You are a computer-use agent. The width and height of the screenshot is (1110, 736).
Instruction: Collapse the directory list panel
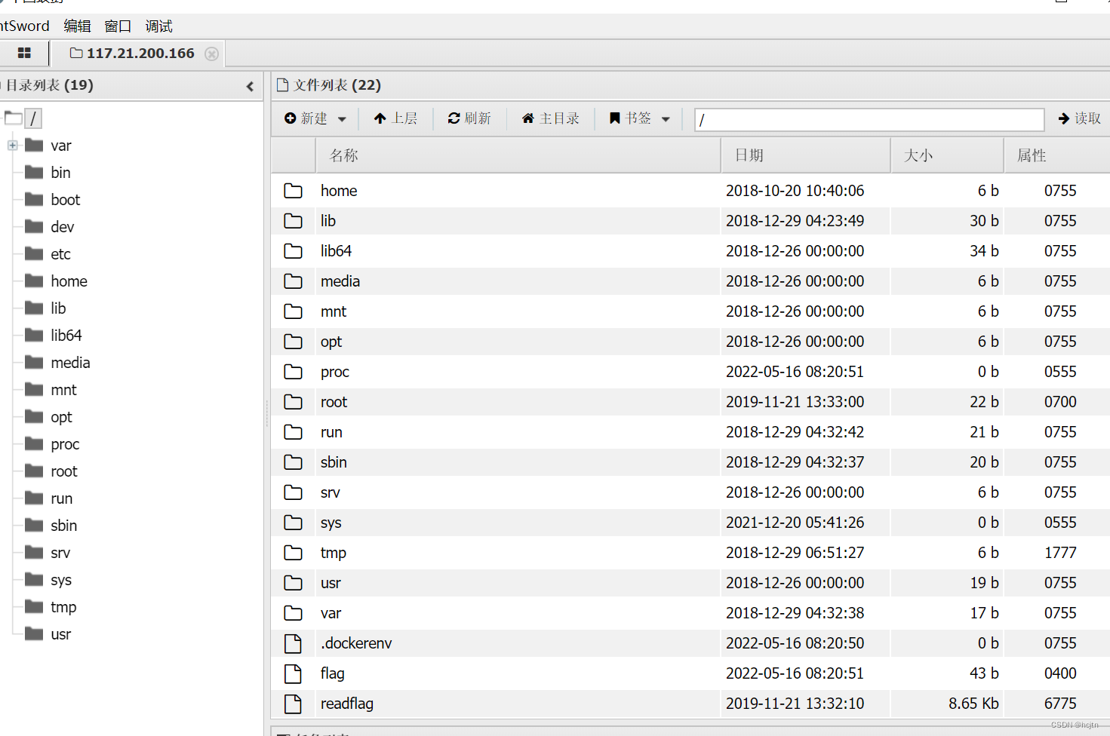click(250, 86)
